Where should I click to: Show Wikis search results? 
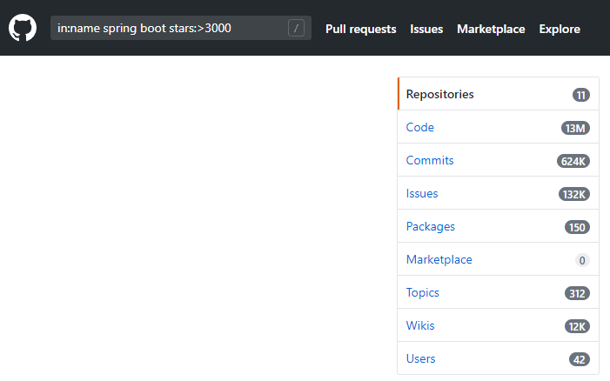tap(498, 325)
